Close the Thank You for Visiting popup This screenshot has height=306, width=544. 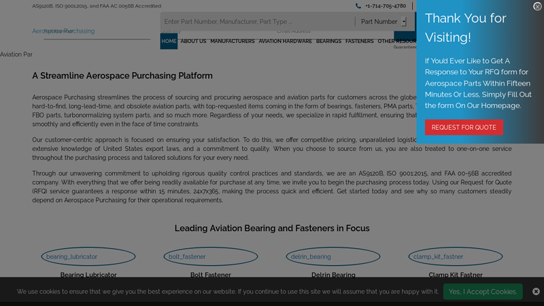click(x=537, y=7)
